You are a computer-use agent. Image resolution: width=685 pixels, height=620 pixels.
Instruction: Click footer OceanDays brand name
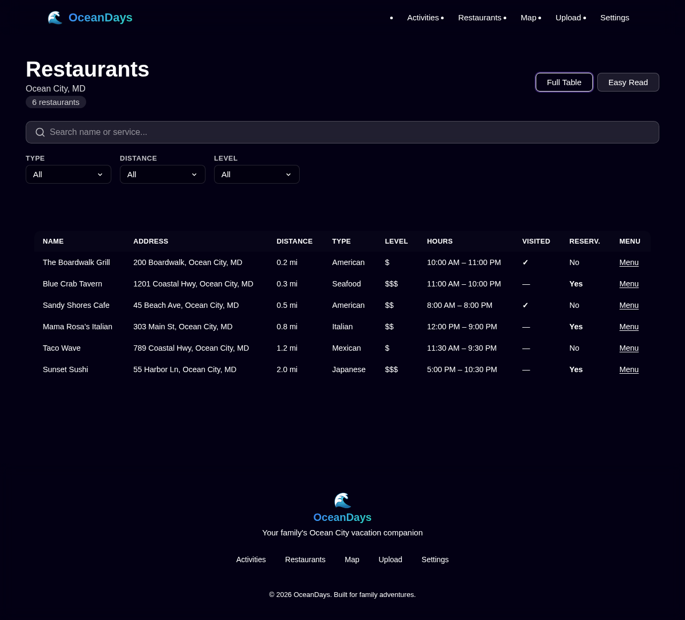click(342, 517)
